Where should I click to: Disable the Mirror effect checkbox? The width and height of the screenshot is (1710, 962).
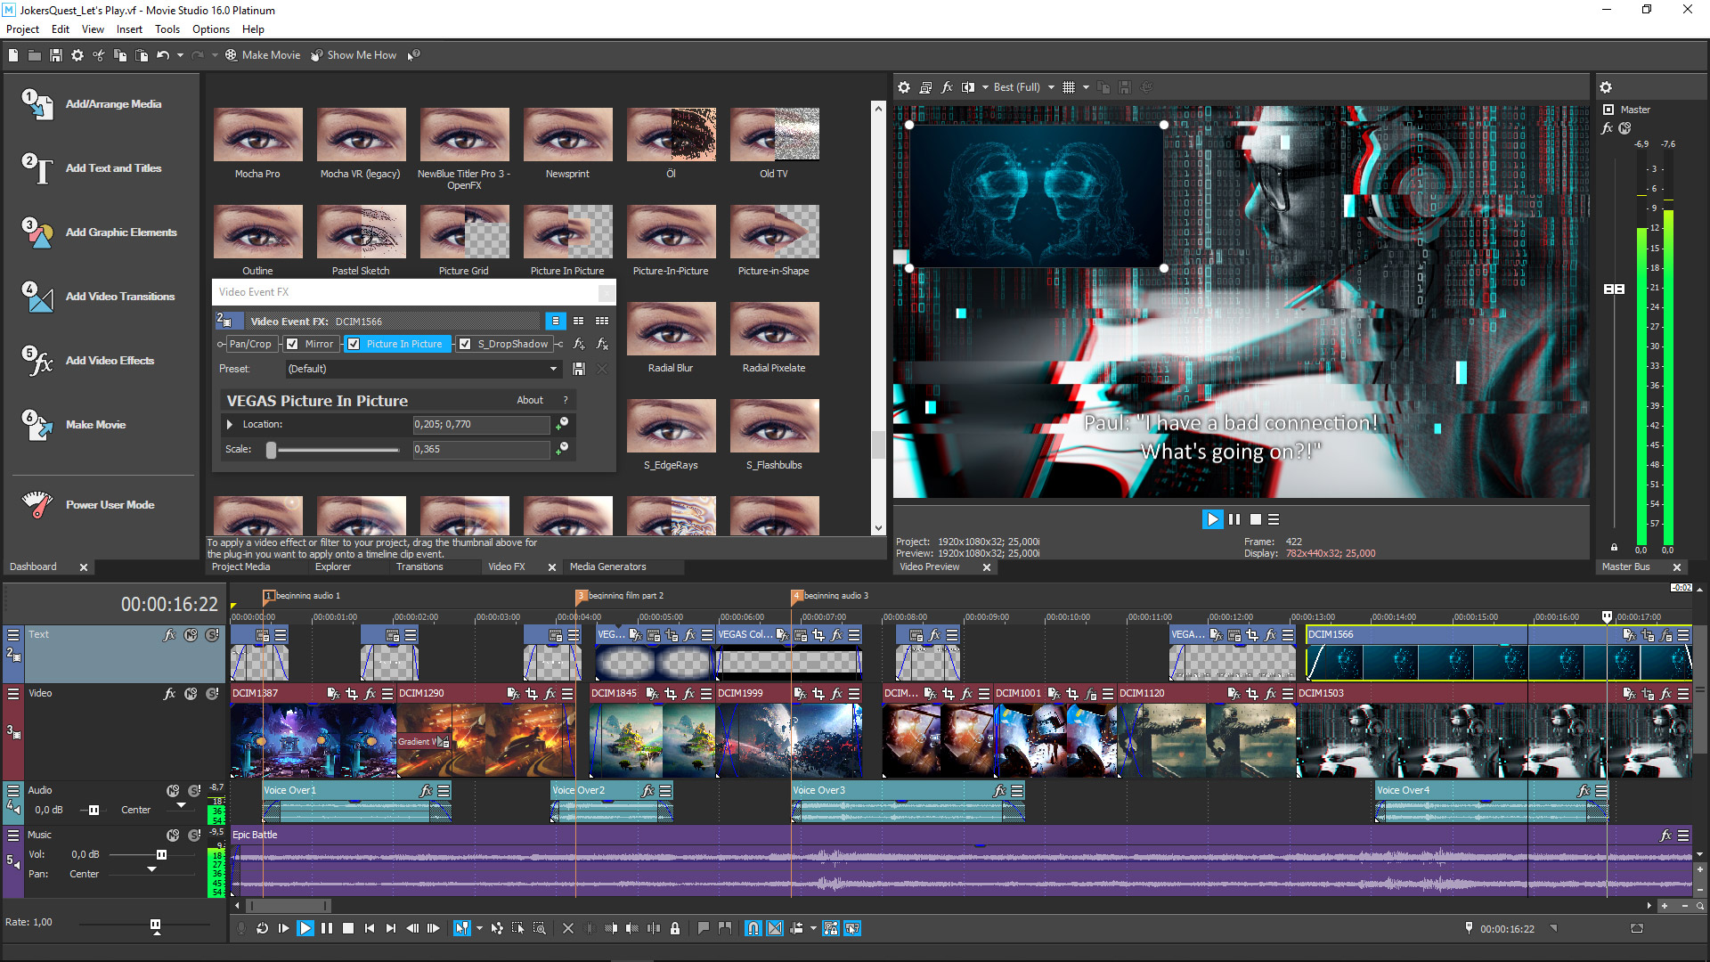tap(292, 344)
